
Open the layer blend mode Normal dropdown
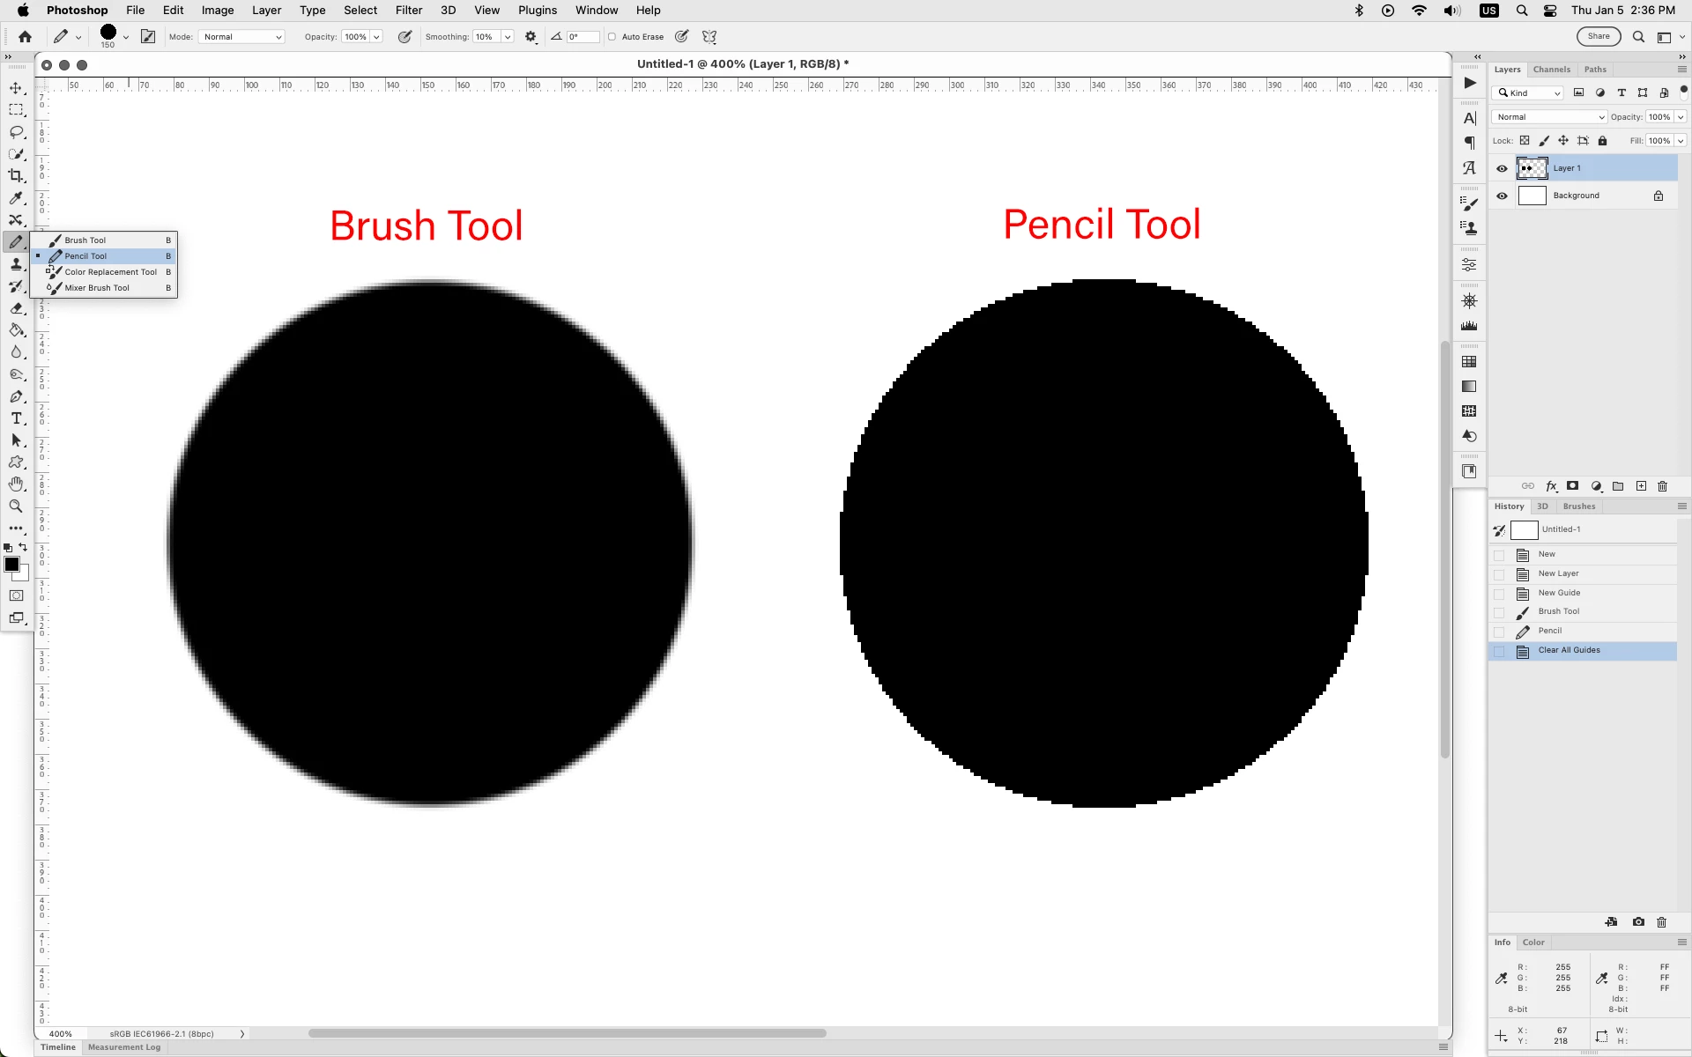click(x=1548, y=117)
